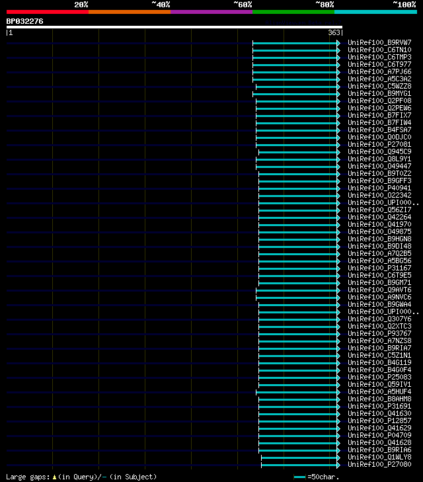Open UniRef100_C6T9E5 label
The image size is (423, 482).
[379, 276]
